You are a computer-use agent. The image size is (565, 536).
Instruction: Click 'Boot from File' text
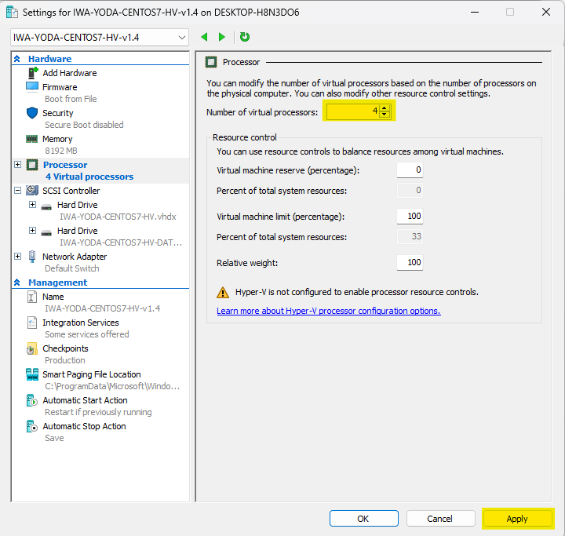pyautogui.click(x=71, y=99)
